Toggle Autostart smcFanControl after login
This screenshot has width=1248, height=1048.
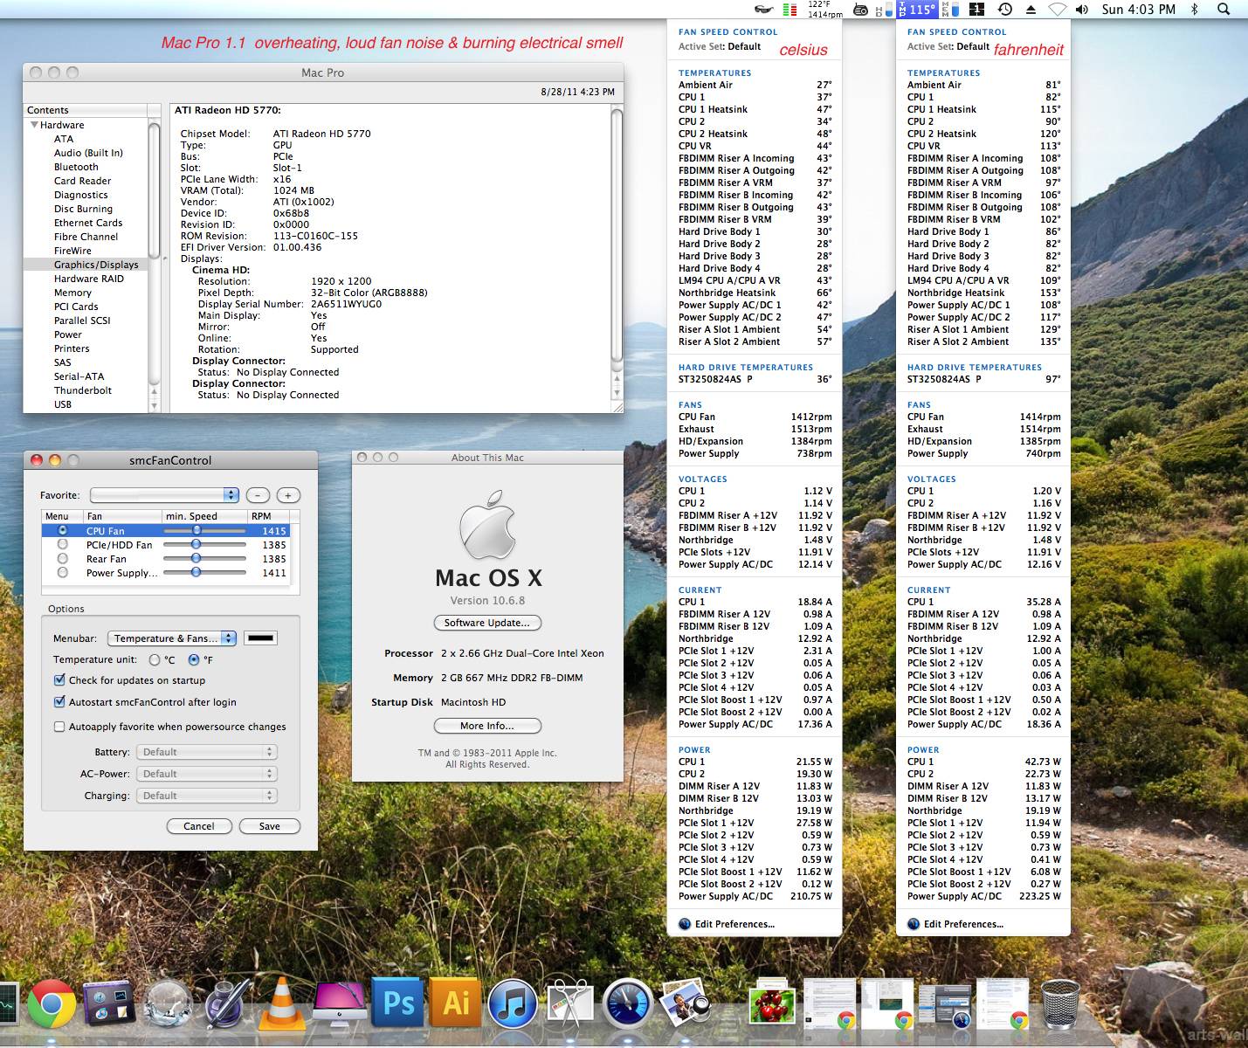point(59,702)
